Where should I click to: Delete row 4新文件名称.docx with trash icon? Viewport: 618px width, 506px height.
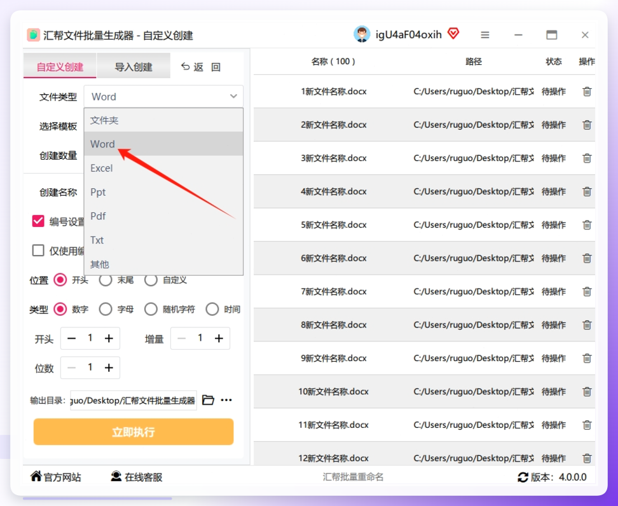pyautogui.click(x=587, y=191)
